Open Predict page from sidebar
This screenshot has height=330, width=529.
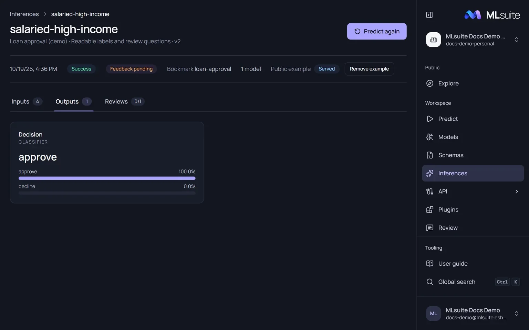pyautogui.click(x=473, y=119)
